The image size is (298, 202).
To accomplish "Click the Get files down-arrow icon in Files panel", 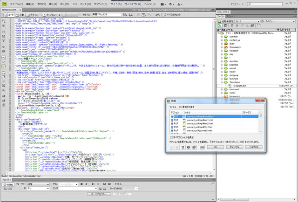I will (x=232, y=26).
